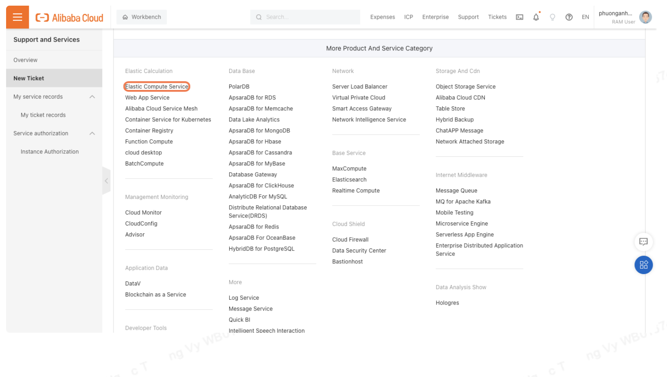
Task: Switch language via EN selector
Action: click(x=585, y=17)
